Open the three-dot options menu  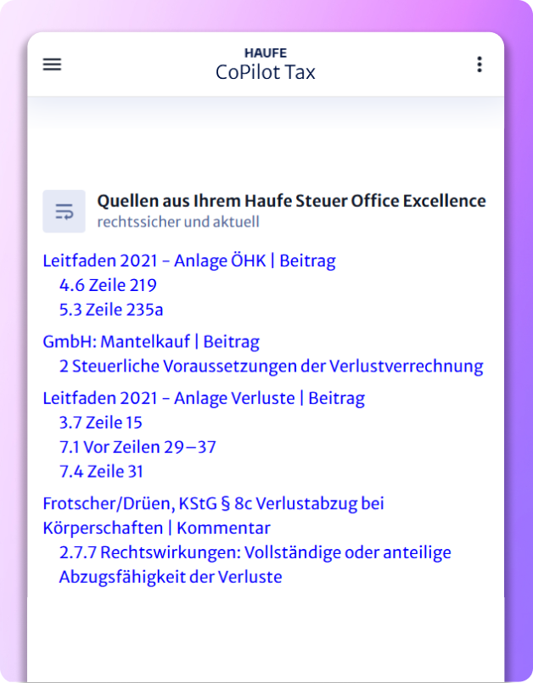(480, 64)
